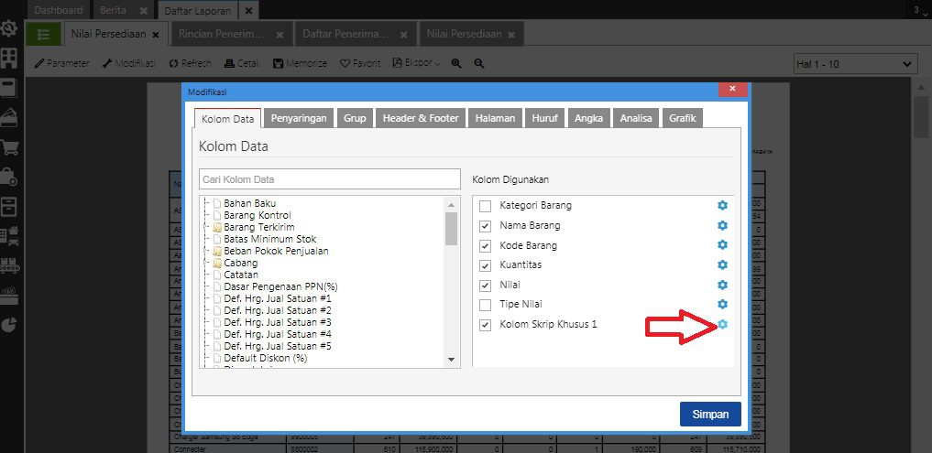Viewport: 932px width, 453px height.
Task: Open the general ledger book icon in sidebar
Action: pyautogui.click(x=9, y=88)
